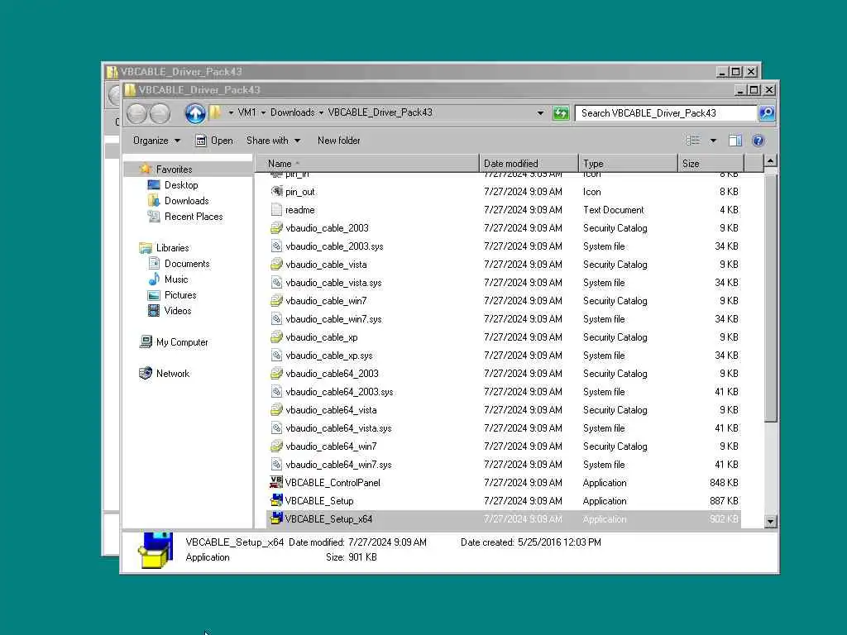
Task: Select vbaudio_cable64_win7 file name
Action: coord(331,446)
